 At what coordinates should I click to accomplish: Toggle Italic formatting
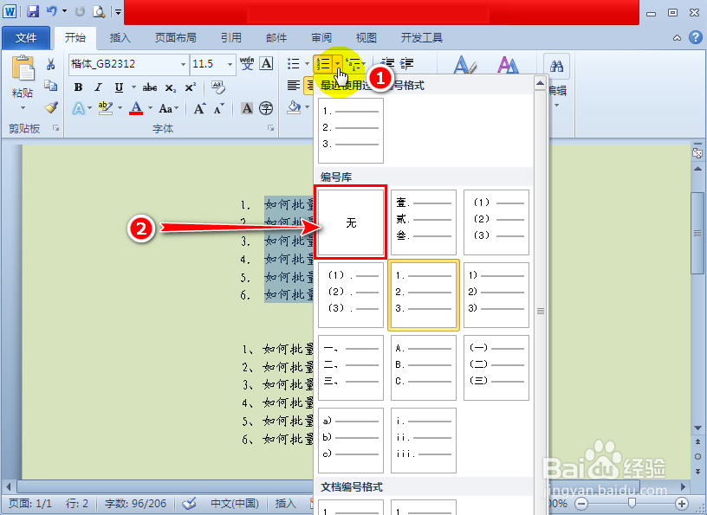tap(98, 87)
